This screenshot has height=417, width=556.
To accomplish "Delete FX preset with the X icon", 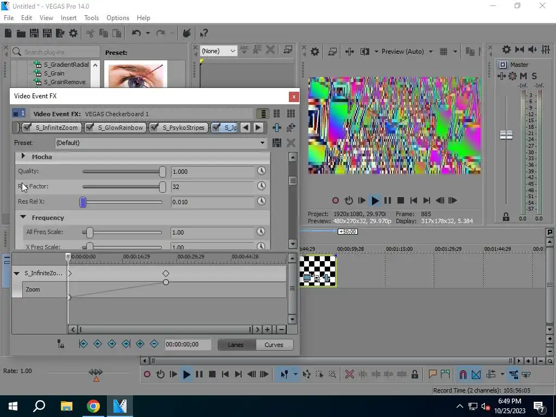I will pyautogui.click(x=291, y=143).
